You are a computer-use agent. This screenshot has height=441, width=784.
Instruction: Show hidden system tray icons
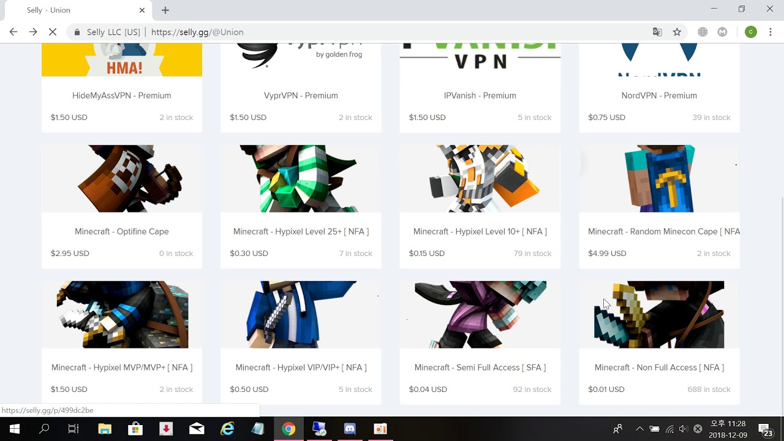[x=639, y=429]
